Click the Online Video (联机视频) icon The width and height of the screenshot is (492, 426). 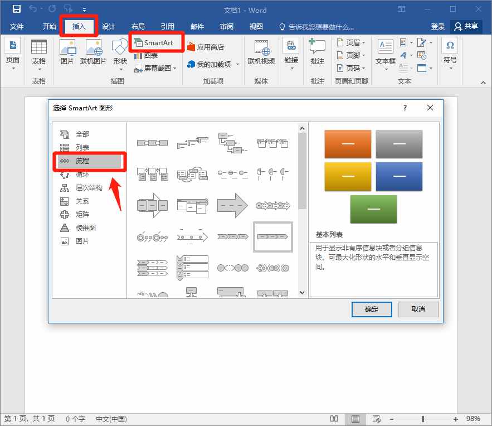point(261,52)
